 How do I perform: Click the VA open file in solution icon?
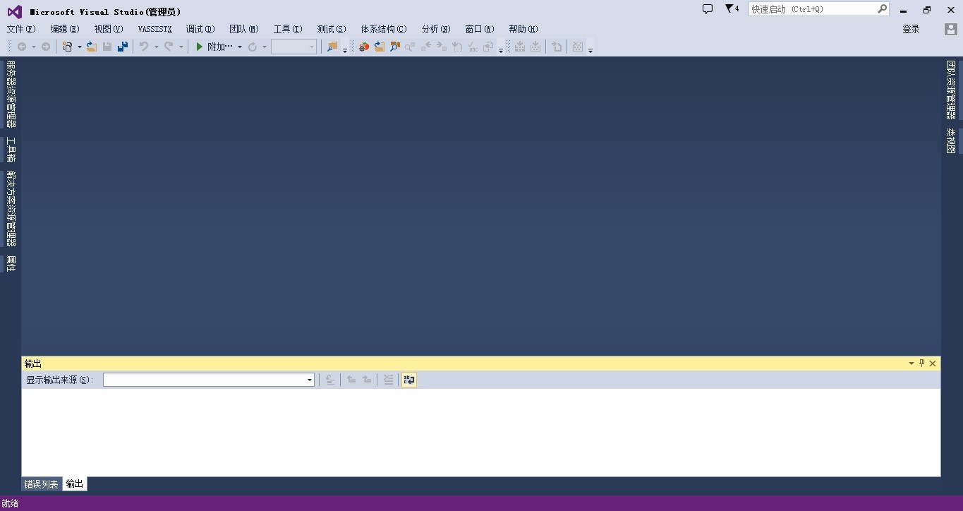coord(380,47)
